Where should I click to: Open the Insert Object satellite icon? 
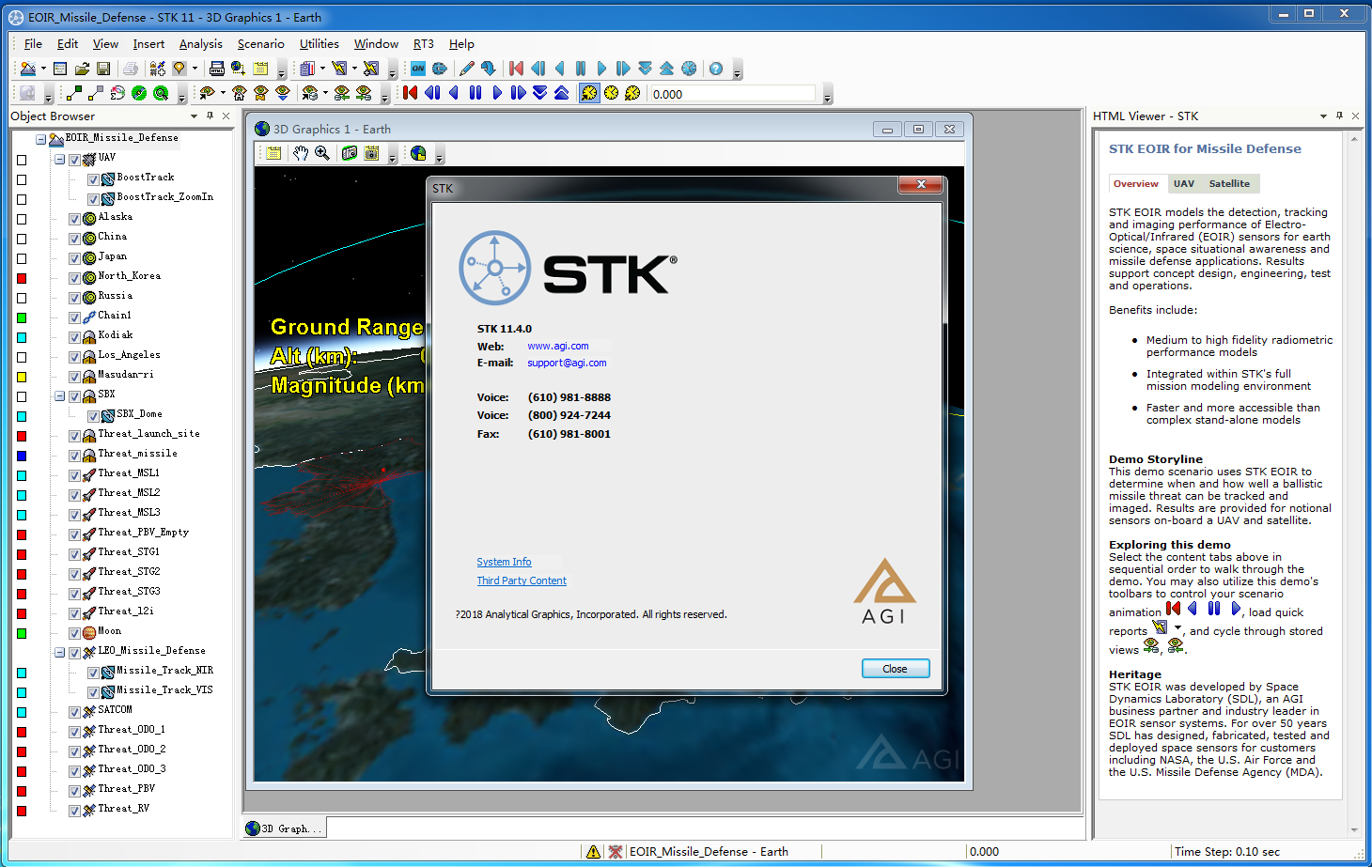click(157, 69)
